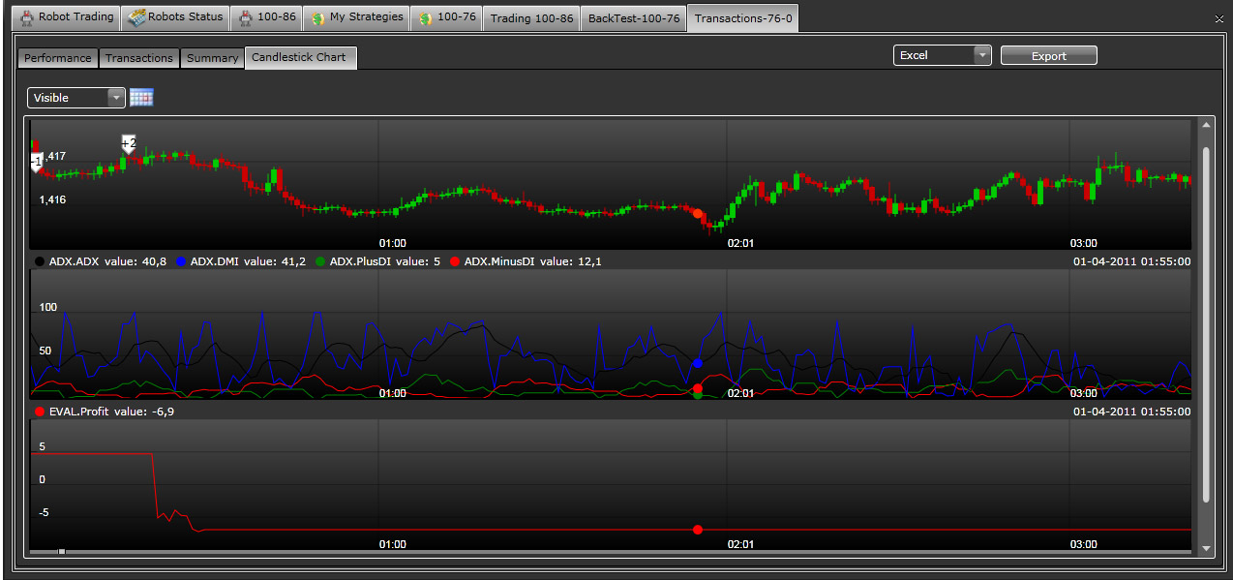Open the Excel export format dropdown
Image resolution: width=1233 pixels, height=580 pixels.
coord(942,55)
